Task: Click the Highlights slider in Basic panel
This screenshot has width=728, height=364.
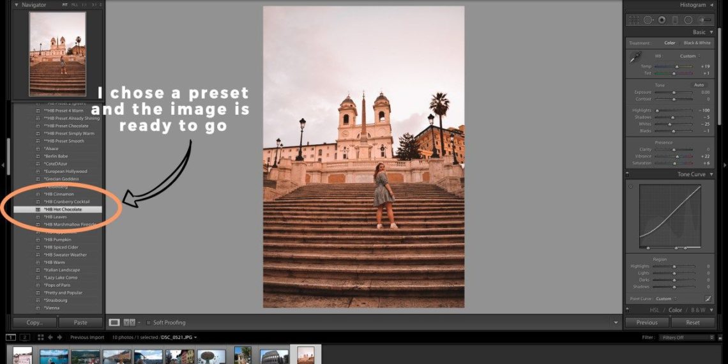Action: pyautogui.click(x=674, y=110)
